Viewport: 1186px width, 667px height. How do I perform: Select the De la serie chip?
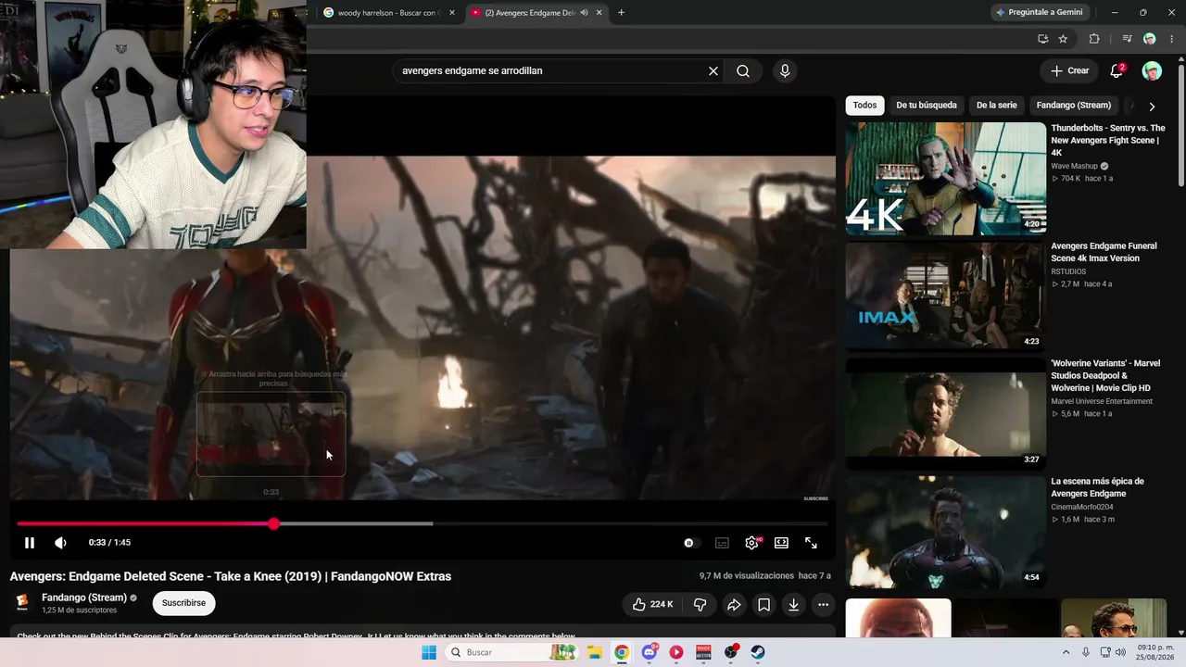point(997,106)
